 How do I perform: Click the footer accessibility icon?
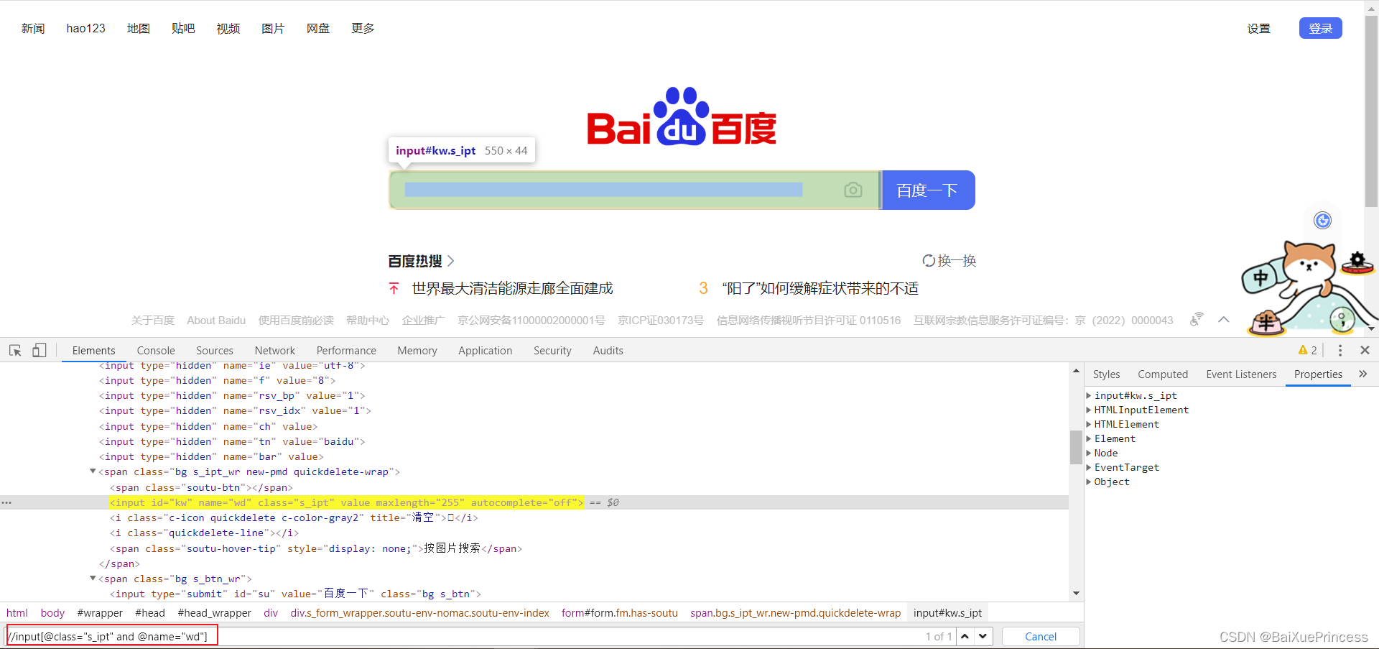coord(1196,320)
